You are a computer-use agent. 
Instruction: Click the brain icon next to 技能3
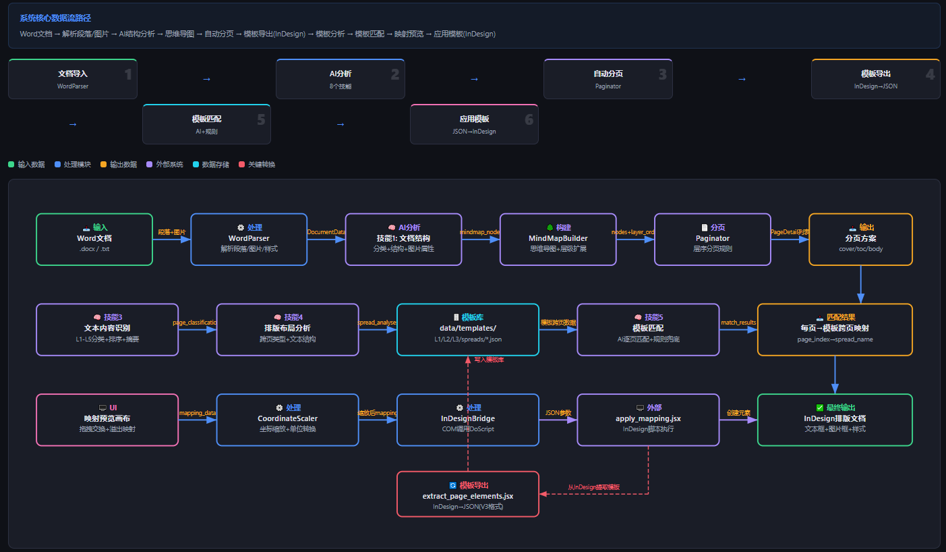97,317
